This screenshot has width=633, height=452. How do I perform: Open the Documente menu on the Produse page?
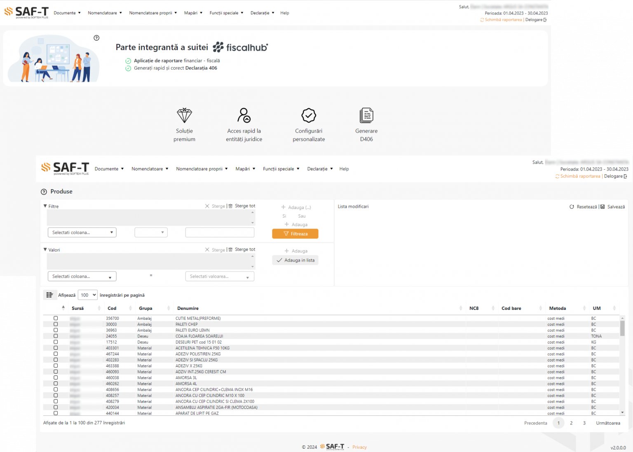tap(109, 169)
